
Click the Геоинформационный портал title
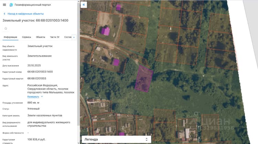(x=33, y=5)
